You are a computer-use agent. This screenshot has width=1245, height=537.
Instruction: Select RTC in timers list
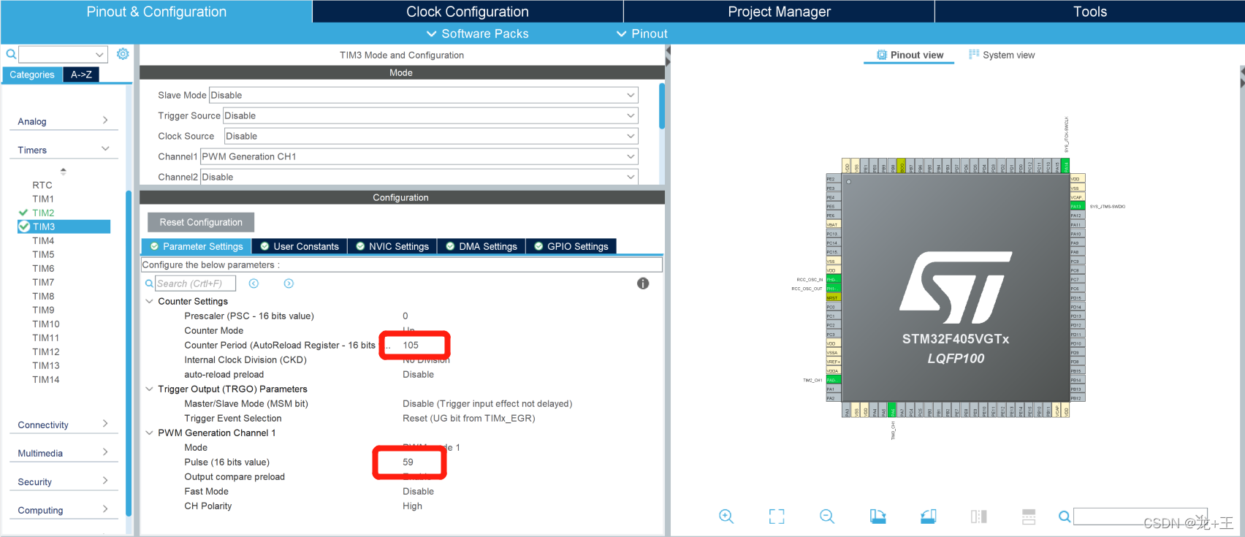coord(42,185)
